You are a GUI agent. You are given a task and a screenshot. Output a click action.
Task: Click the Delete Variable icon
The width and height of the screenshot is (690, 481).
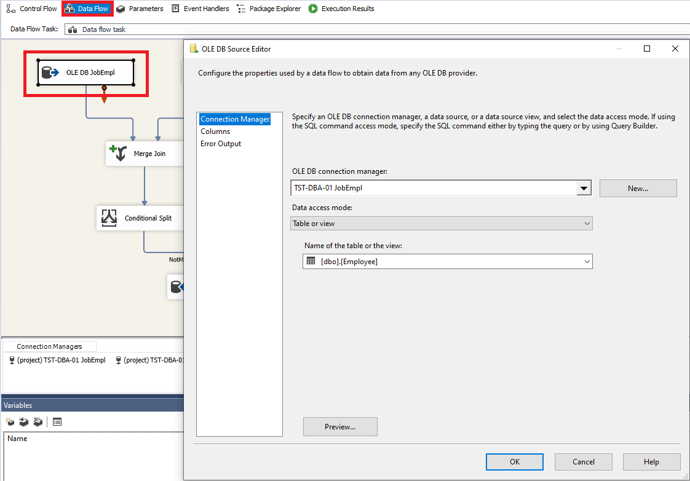(x=38, y=421)
